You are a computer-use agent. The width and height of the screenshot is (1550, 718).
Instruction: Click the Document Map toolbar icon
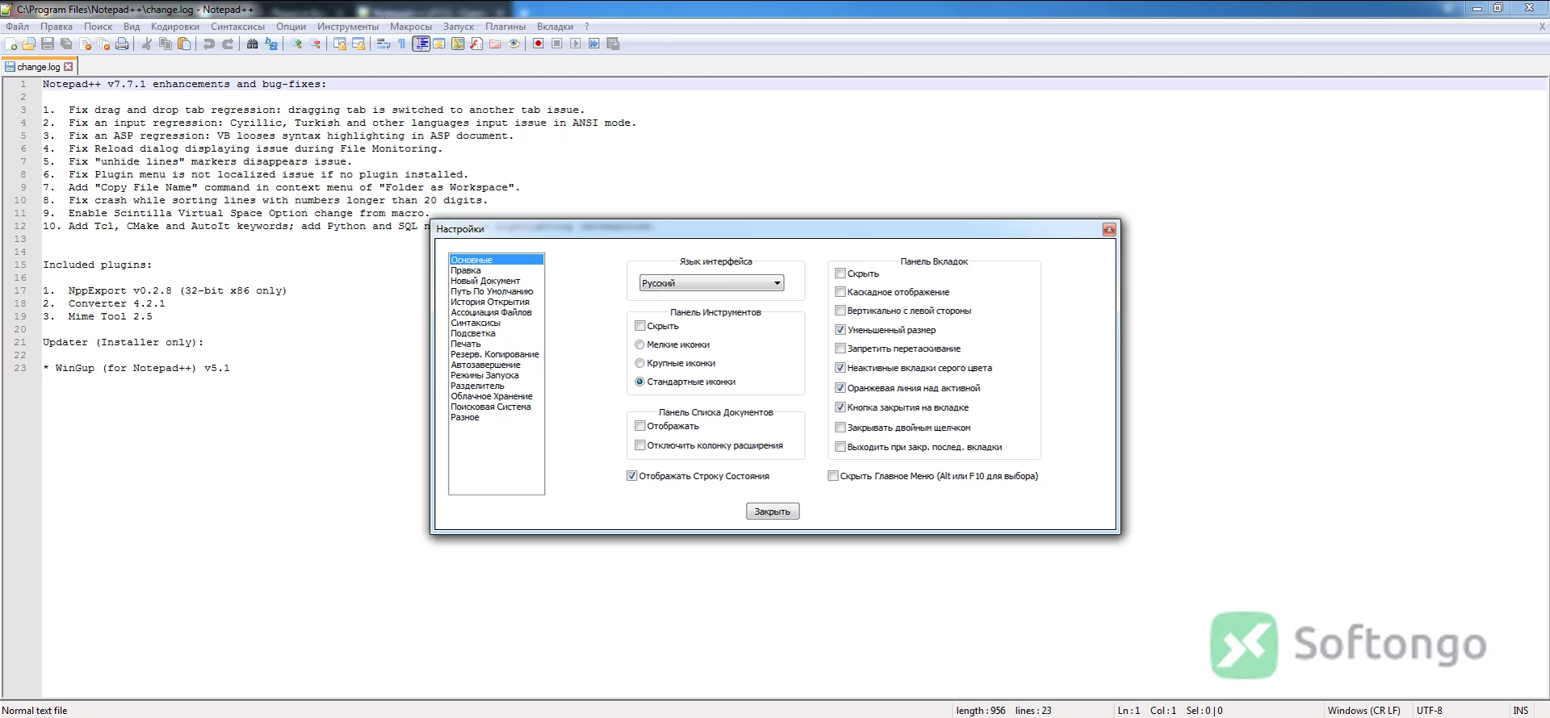click(458, 44)
